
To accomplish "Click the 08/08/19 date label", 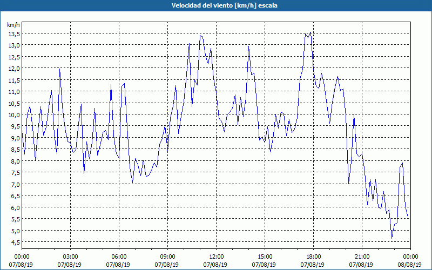I will point(409,265).
